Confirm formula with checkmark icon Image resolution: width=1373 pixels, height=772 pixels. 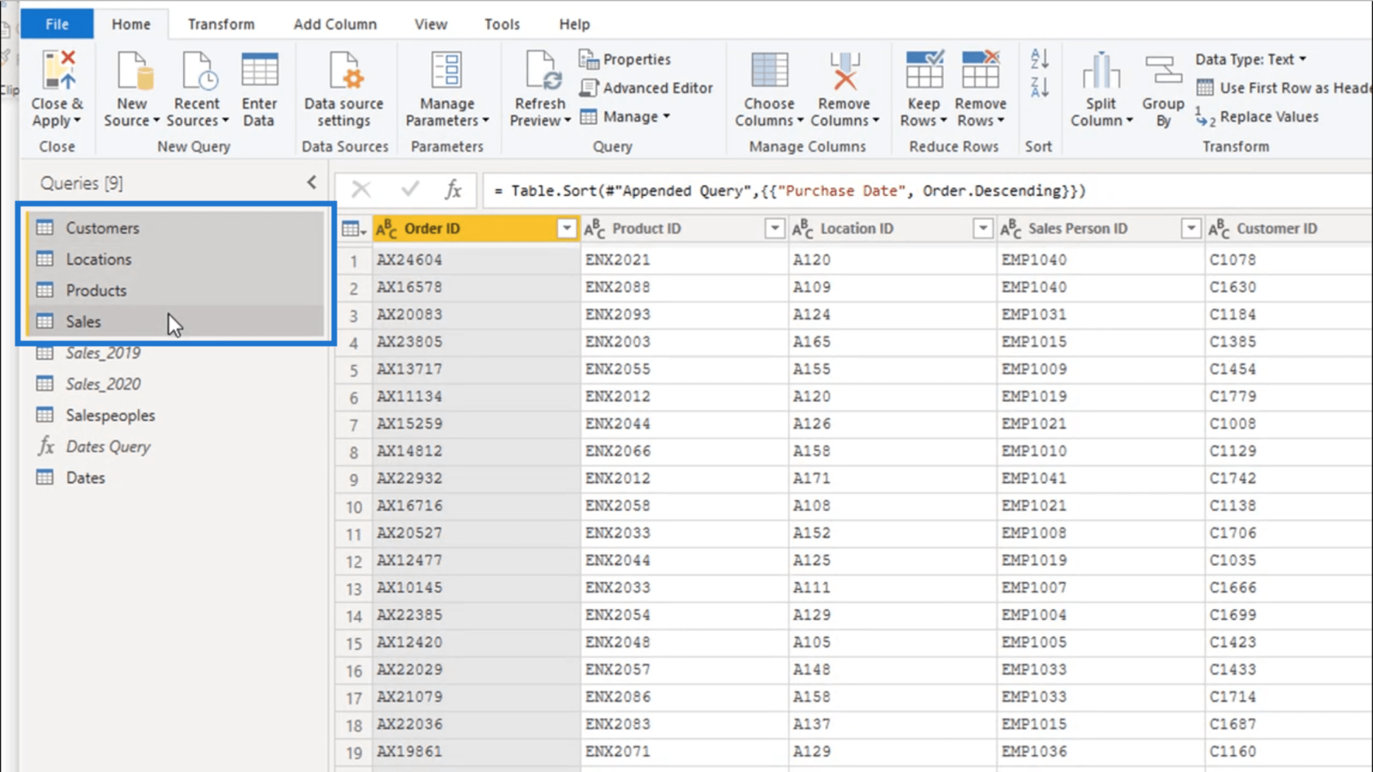point(410,190)
